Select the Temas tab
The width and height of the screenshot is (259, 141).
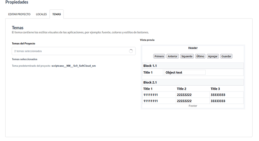click(57, 14)
